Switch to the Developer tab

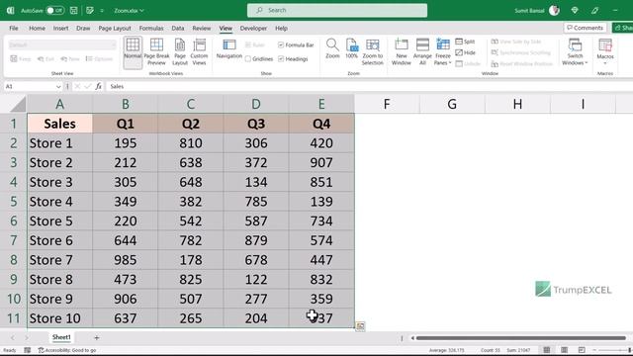pyautogui.click(x=253, y=29)
